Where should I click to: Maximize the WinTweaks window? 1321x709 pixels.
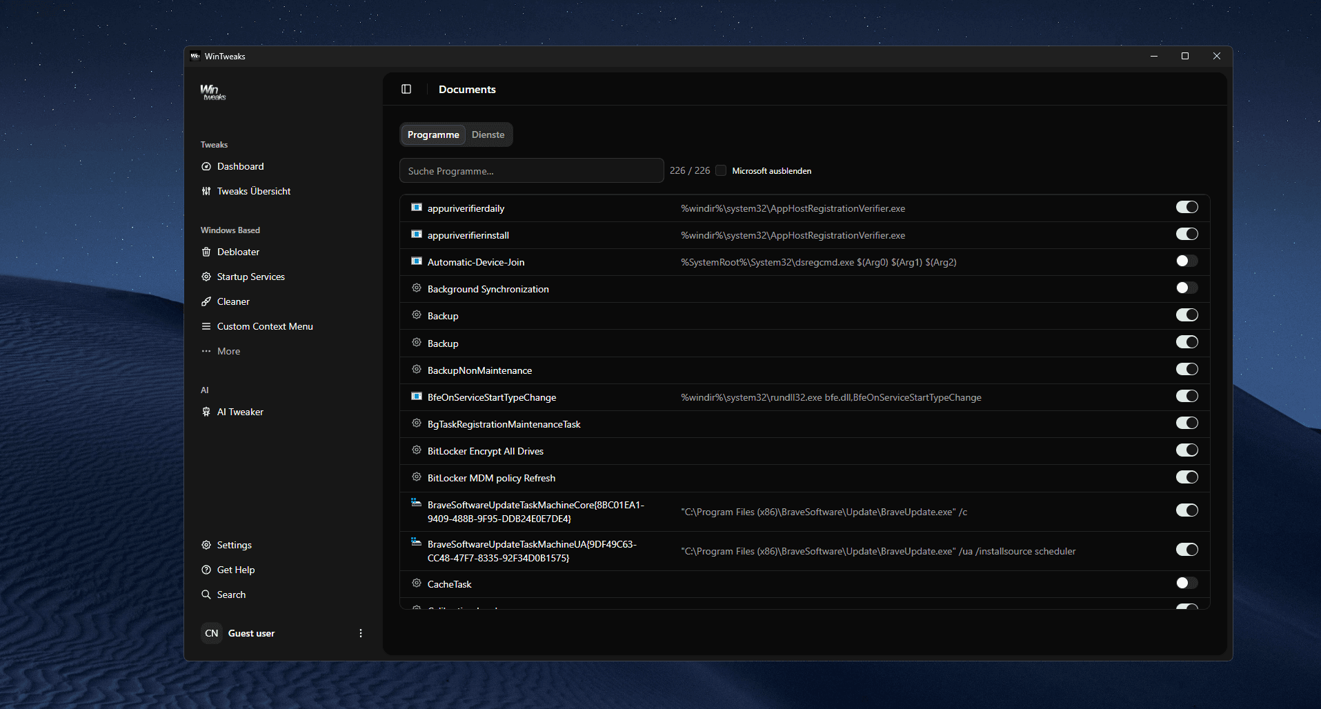click(x=1185, y=56)
